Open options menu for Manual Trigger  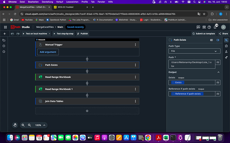tap(135, 45)
